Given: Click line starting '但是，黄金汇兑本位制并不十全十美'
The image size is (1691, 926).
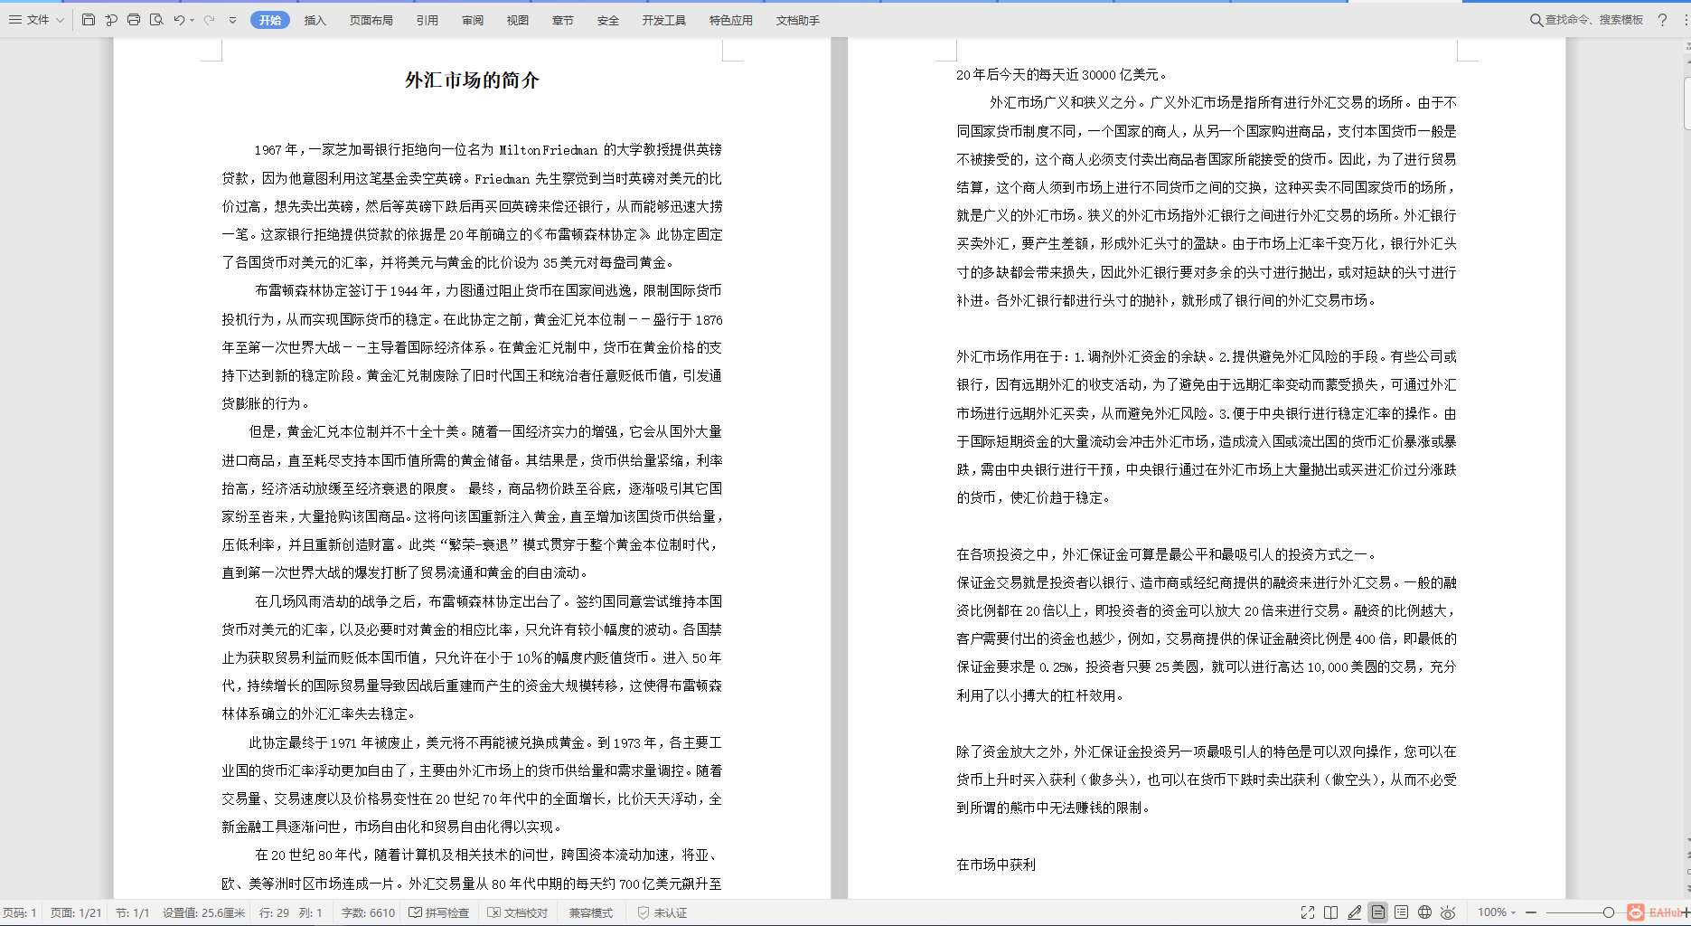Looking at the screenshot, I should pos(485,432).
